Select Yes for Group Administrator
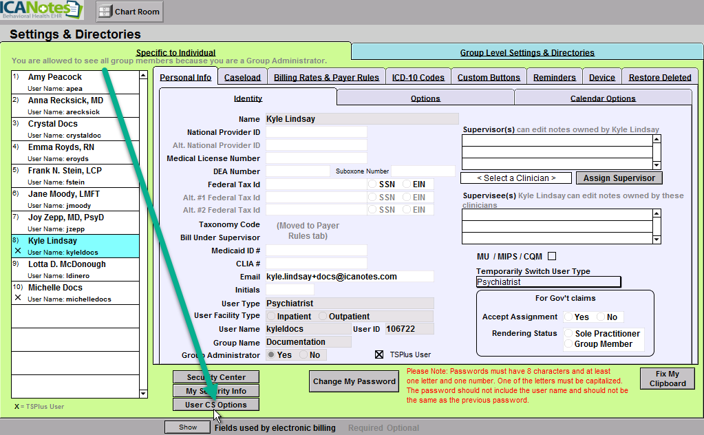Viewport: 704px width, 435px height. coord(271,355)
